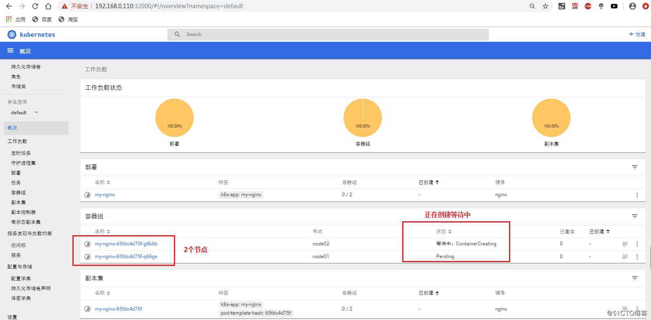This screenshot has height=320, width=651.
Task: Click the 创建 create button
Action: 637,34
